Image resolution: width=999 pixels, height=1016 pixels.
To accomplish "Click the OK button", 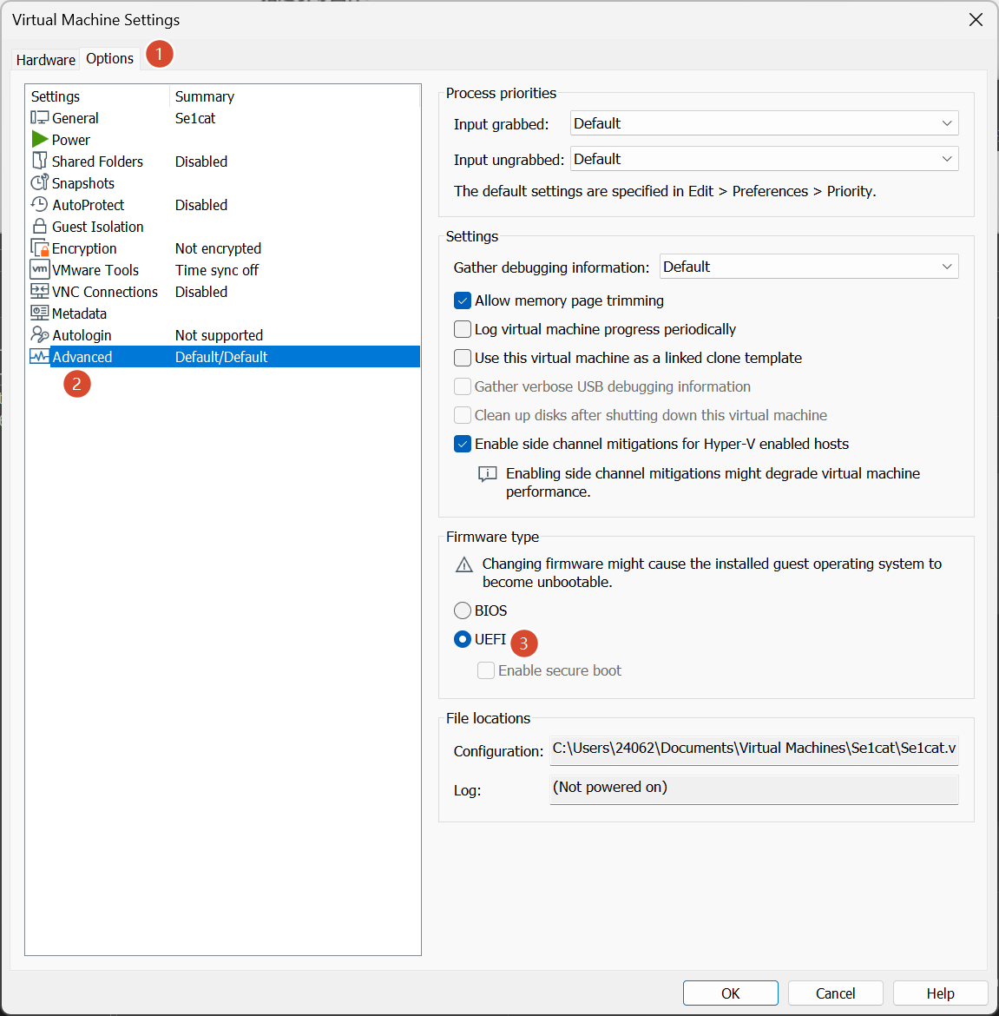I will 730,993.
